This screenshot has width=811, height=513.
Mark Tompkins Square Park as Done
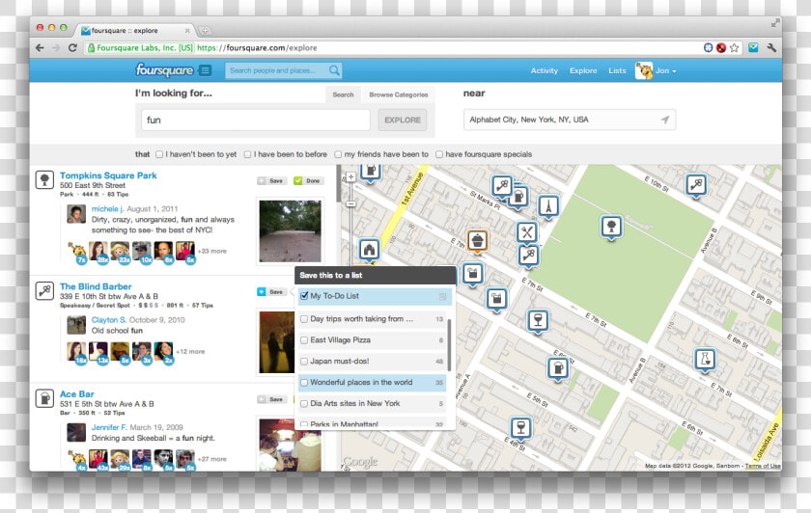308,181
